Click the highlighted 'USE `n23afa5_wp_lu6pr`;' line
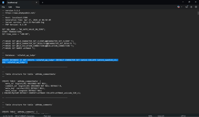This screenshot has height=117, width=199. click(15, 62)
